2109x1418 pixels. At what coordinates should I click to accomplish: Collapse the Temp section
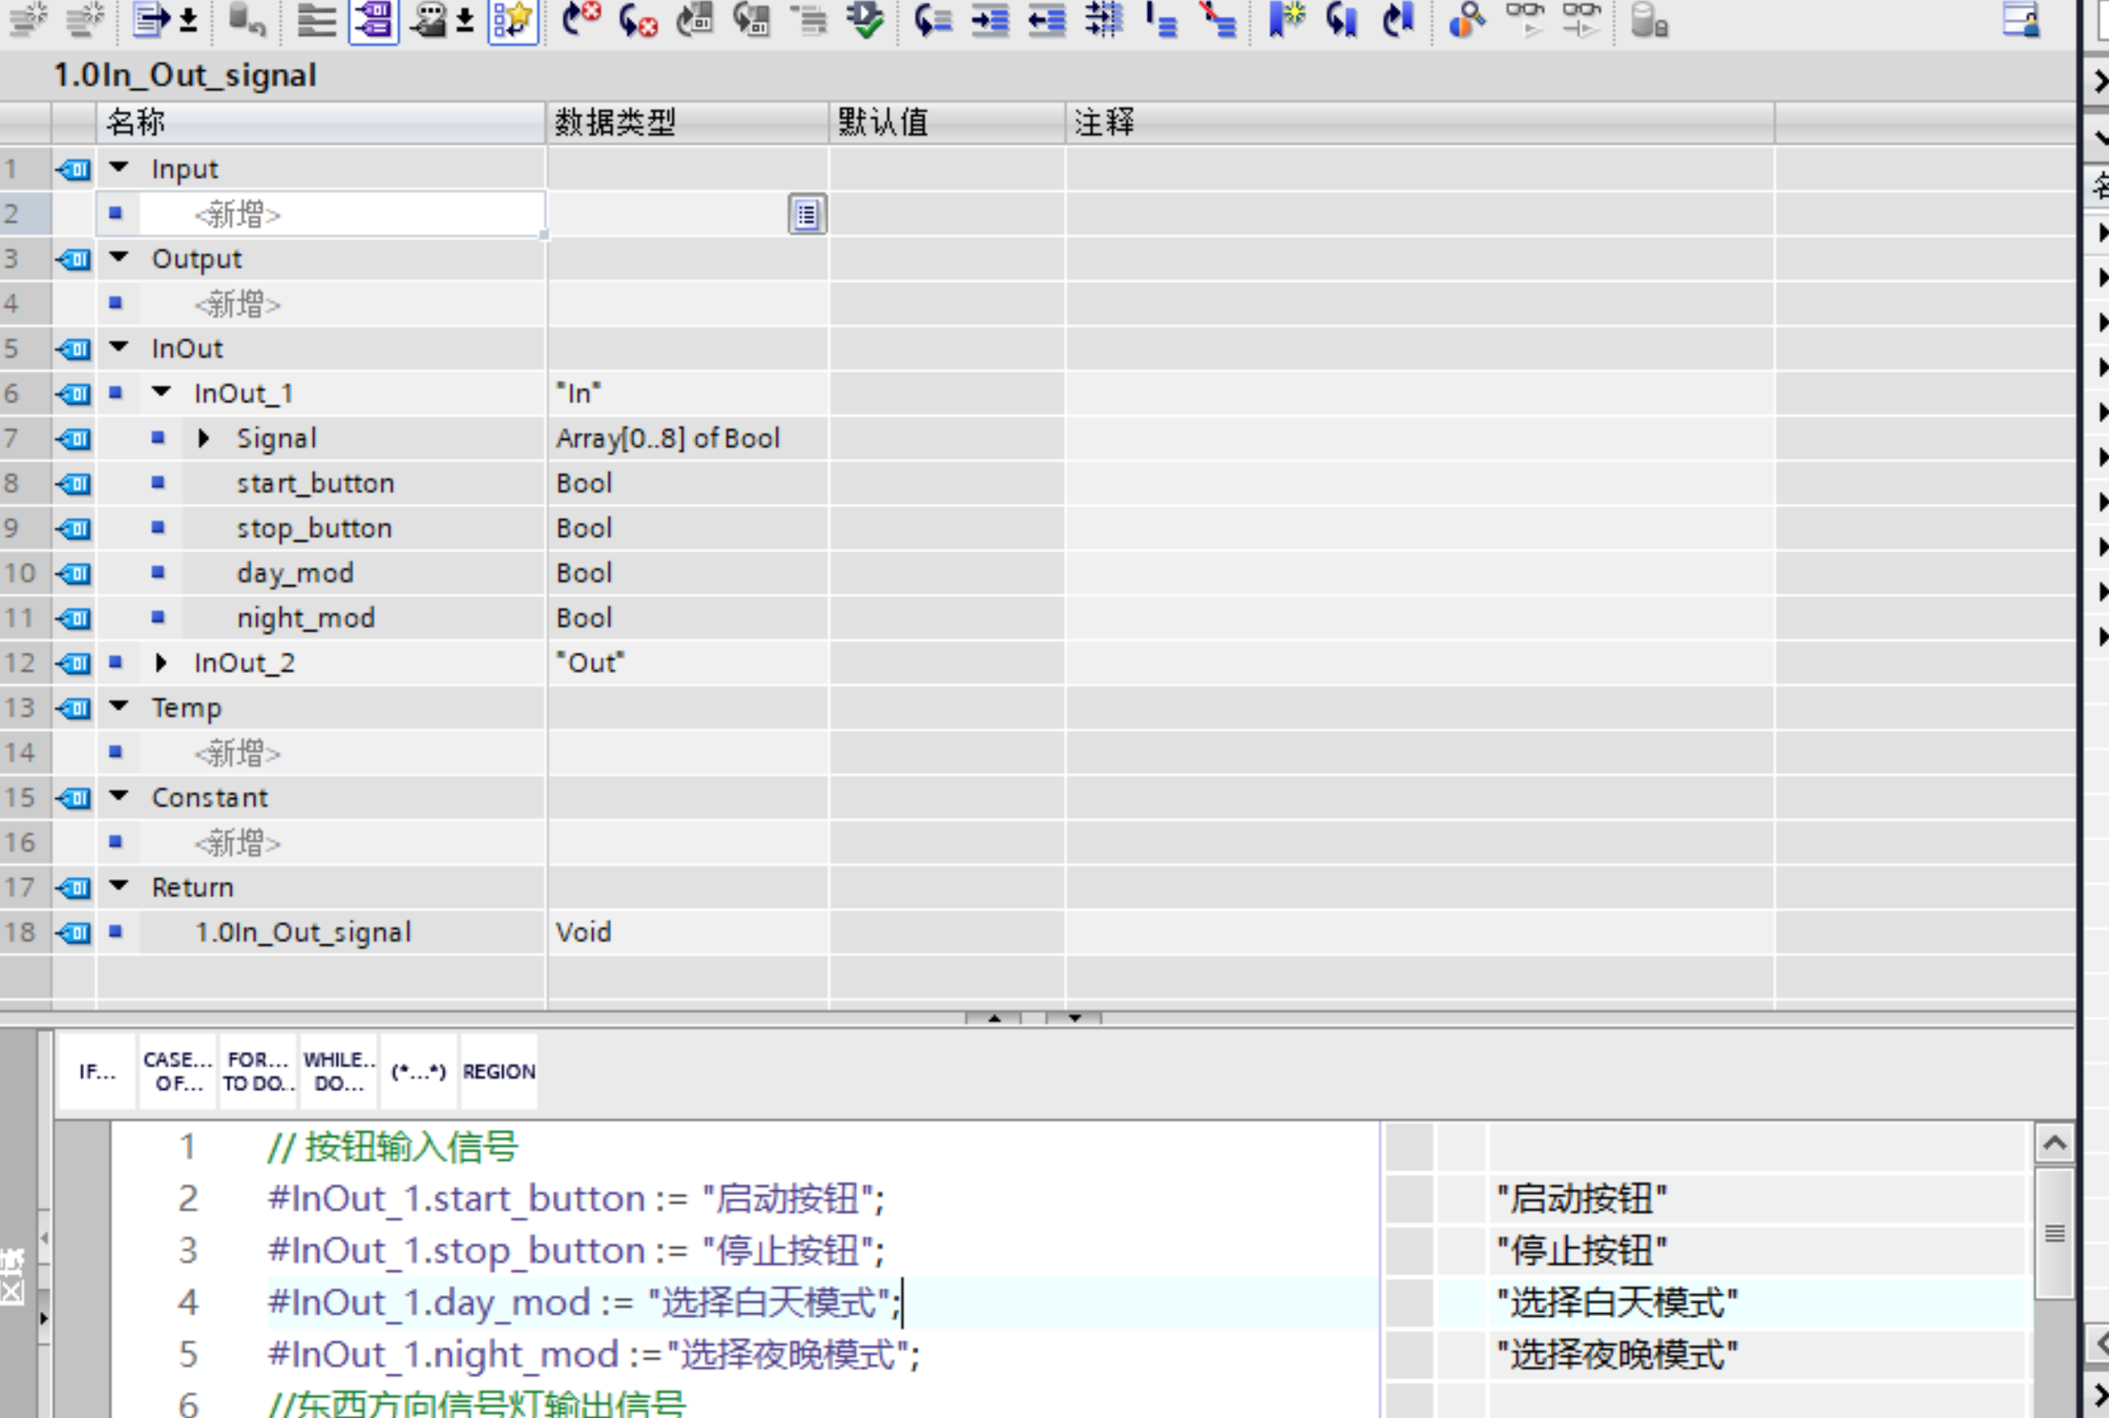[119, 706]
